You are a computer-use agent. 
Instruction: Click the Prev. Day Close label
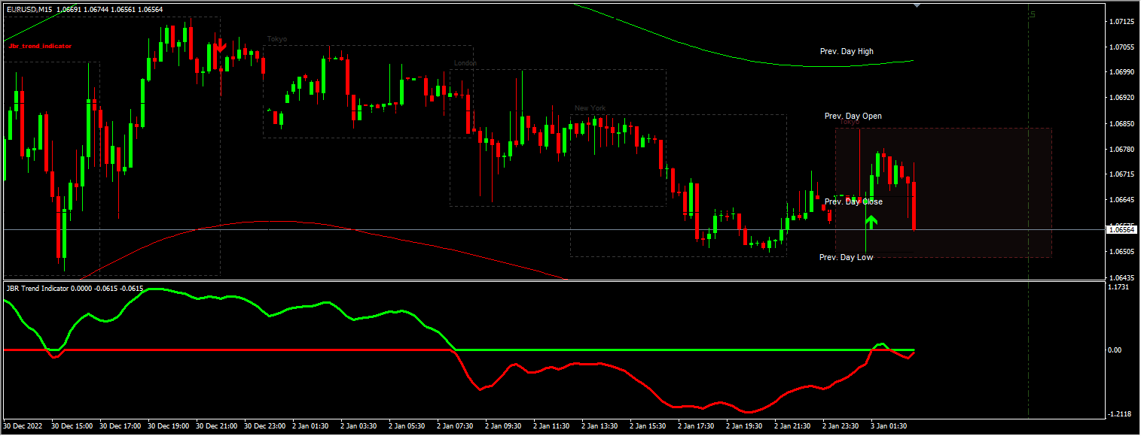tap(853, 201)
